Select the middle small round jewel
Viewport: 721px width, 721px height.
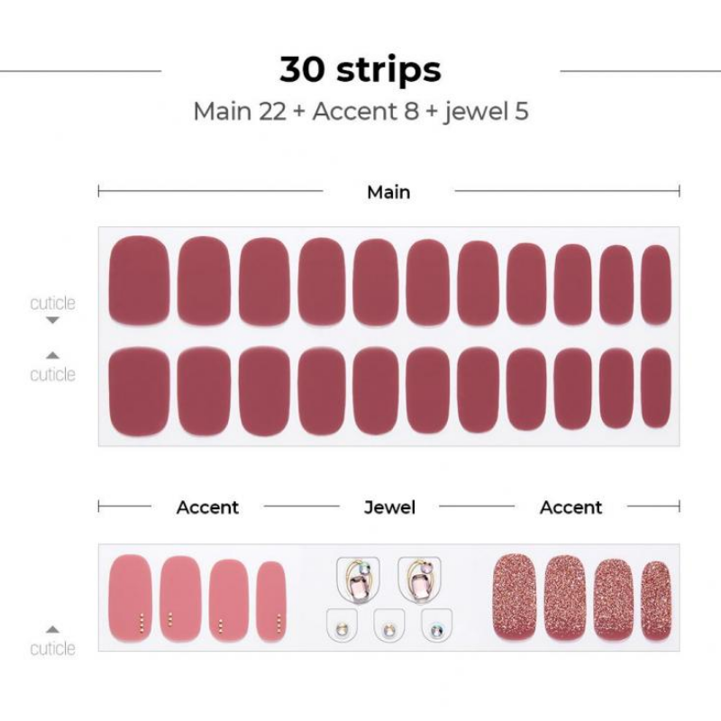click(x=389, y=627)
